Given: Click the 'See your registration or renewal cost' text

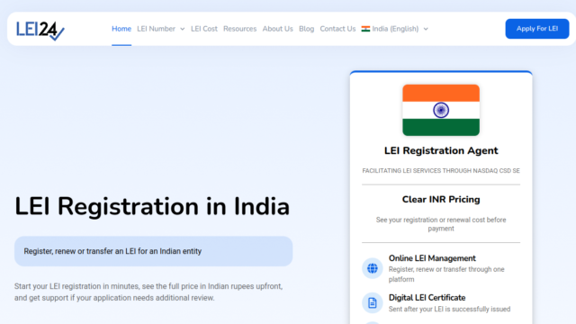Looking at the screenshot, I should tap(441, 224).
